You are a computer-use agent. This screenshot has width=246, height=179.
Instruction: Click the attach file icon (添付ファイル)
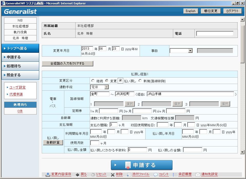point(129,174)
